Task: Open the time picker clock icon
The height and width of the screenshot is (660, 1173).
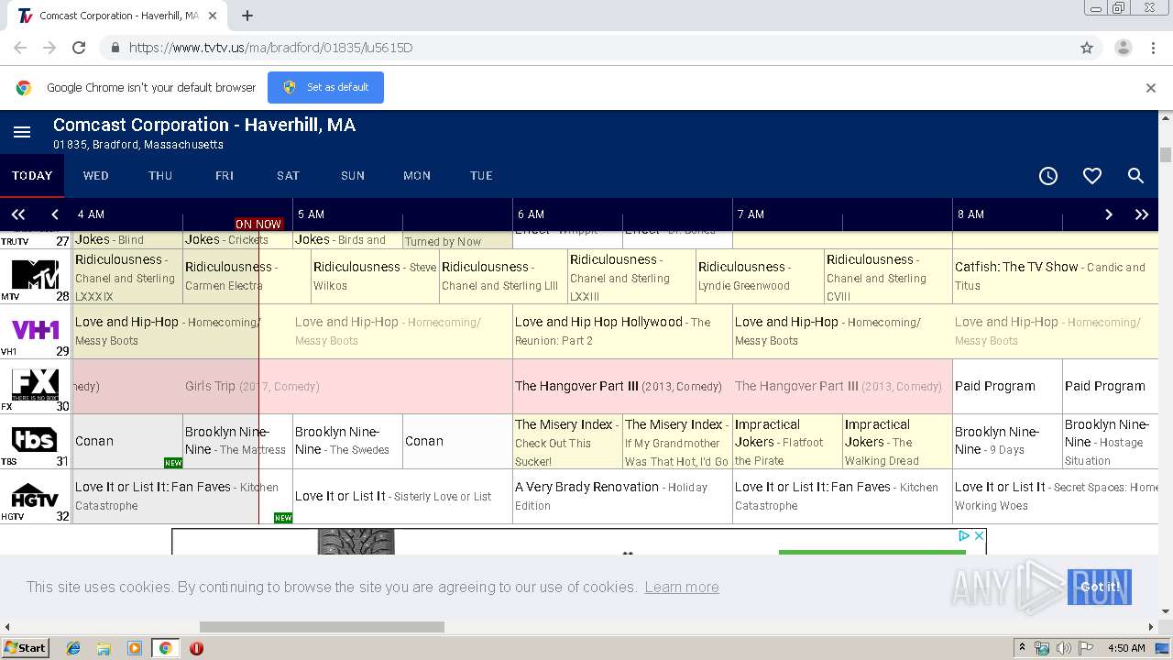Action: 1048,176
